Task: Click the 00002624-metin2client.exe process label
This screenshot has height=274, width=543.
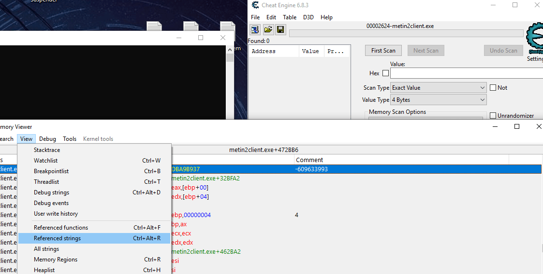Action: pyautogui.click(x=400, y=26)
